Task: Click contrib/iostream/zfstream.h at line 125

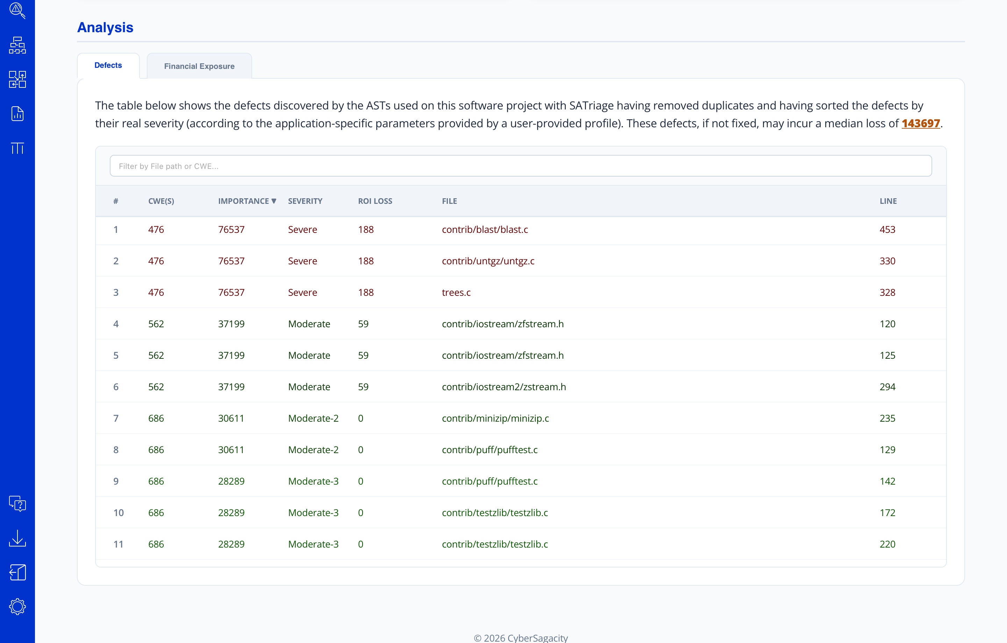Action: point(503,355)
